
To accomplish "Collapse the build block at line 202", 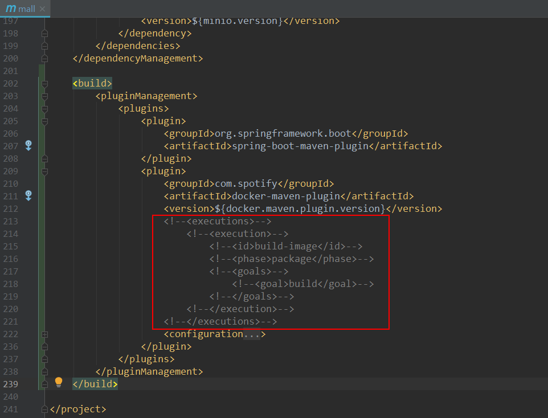I will [x=45, y=84].
